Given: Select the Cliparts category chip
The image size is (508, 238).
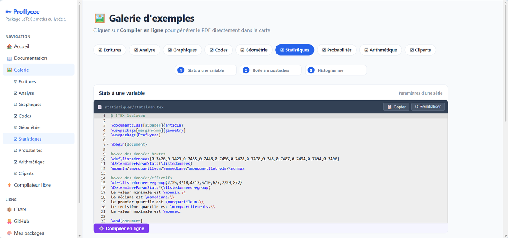Looking at the screenshot, I should pos(420,50).
